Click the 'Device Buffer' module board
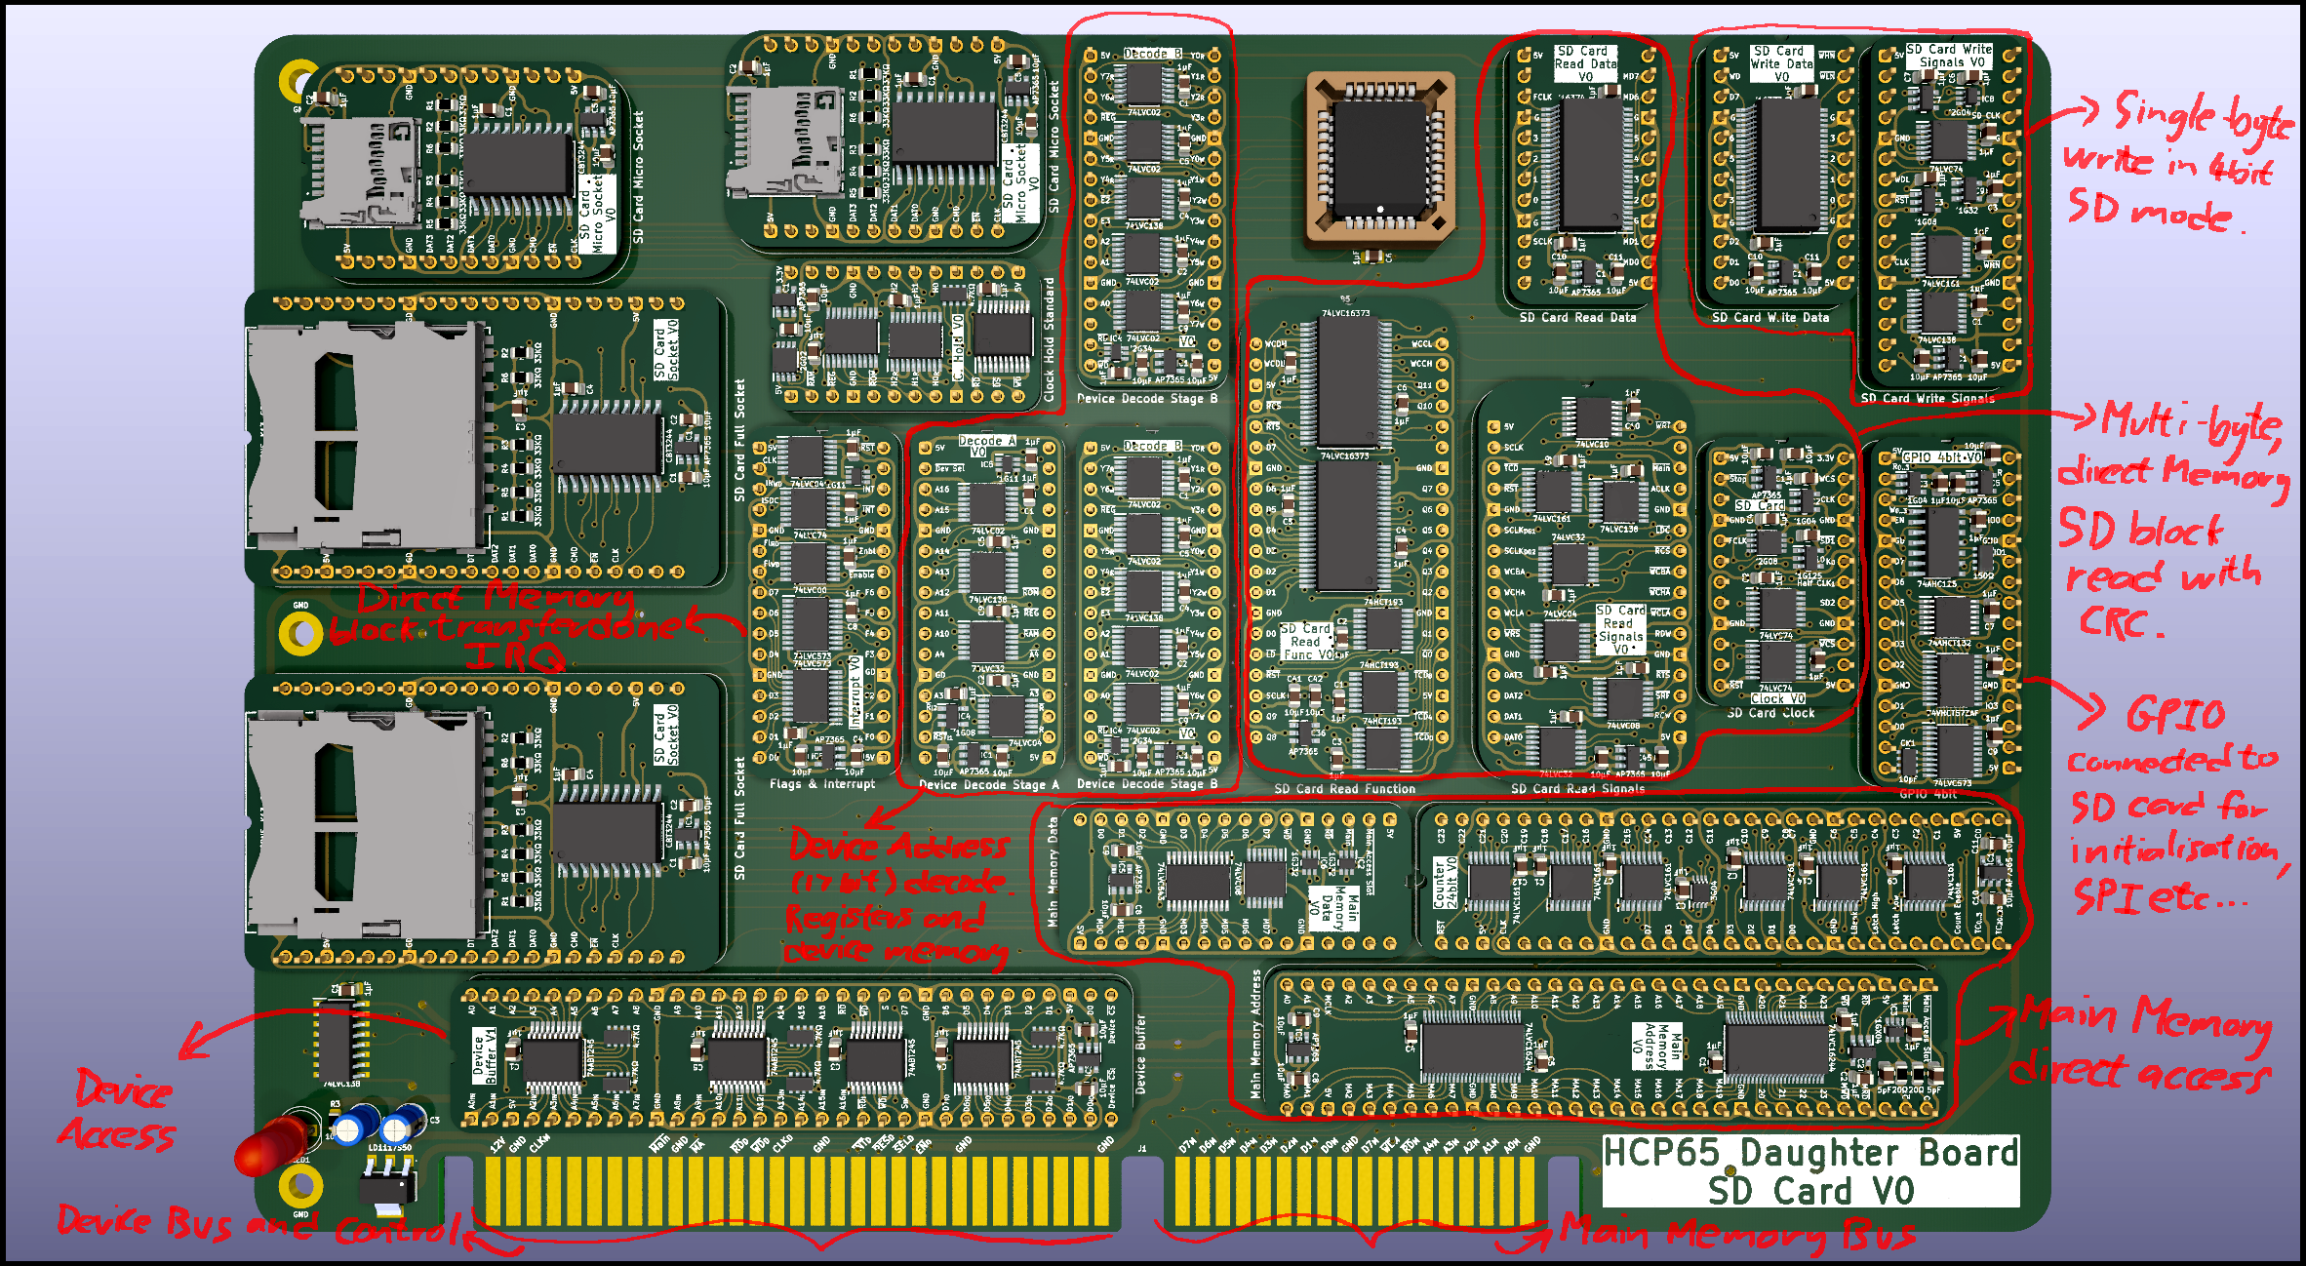 pos(790,1053)
